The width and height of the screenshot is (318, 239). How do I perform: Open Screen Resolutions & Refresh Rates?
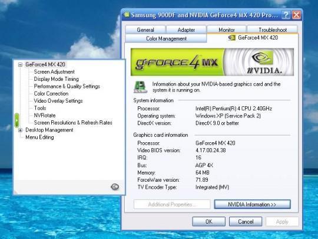73,123
